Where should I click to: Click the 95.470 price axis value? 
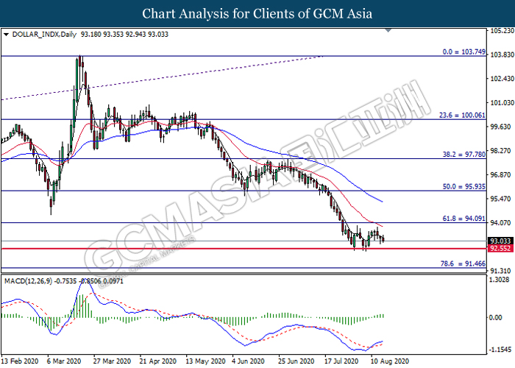coord(502,199)
